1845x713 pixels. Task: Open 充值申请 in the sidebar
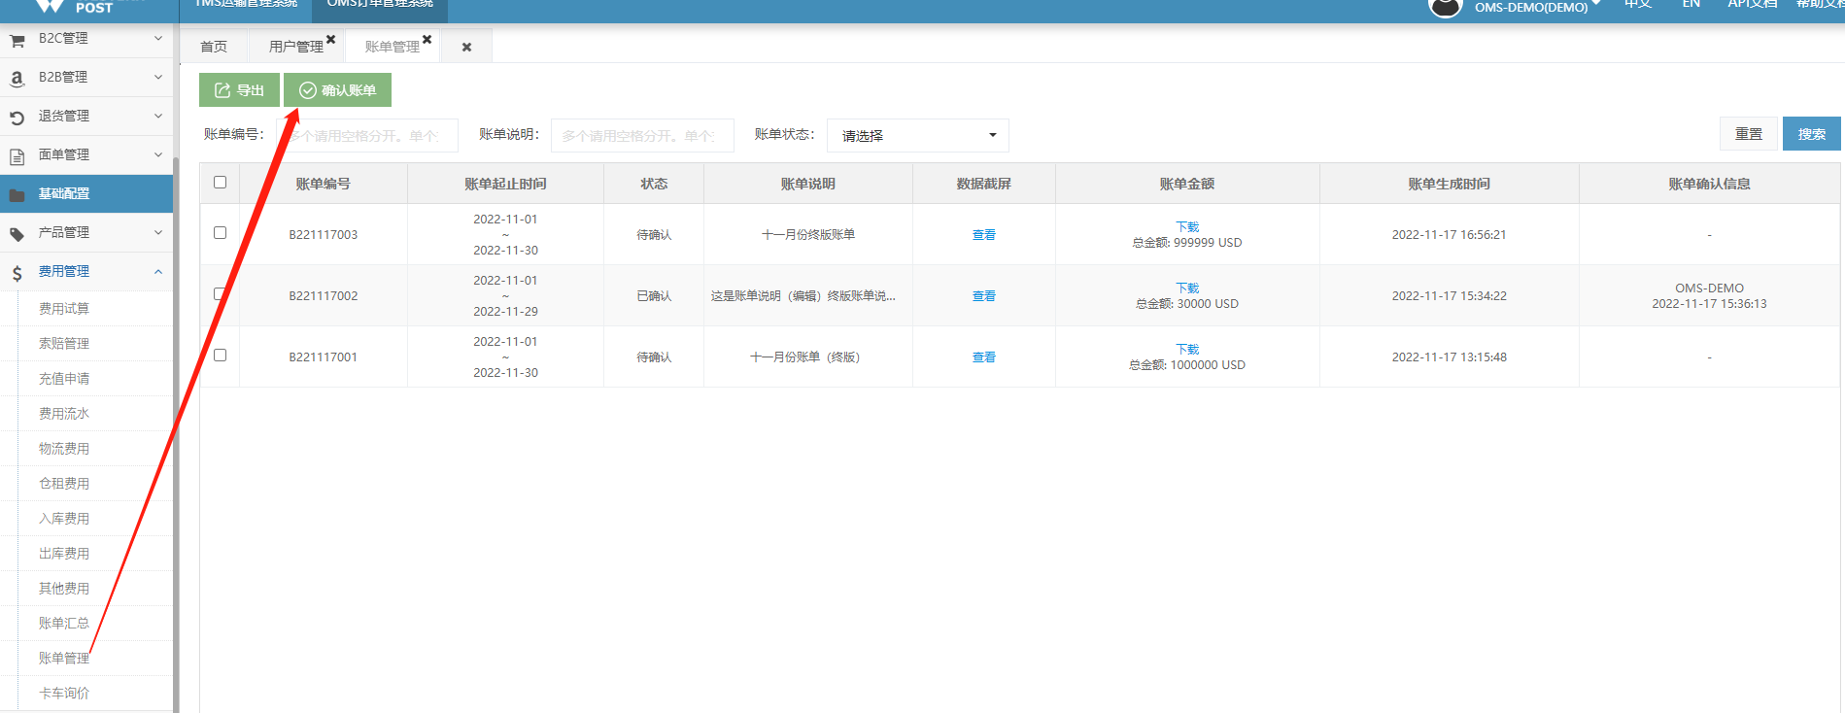click(x=63, y=379)
